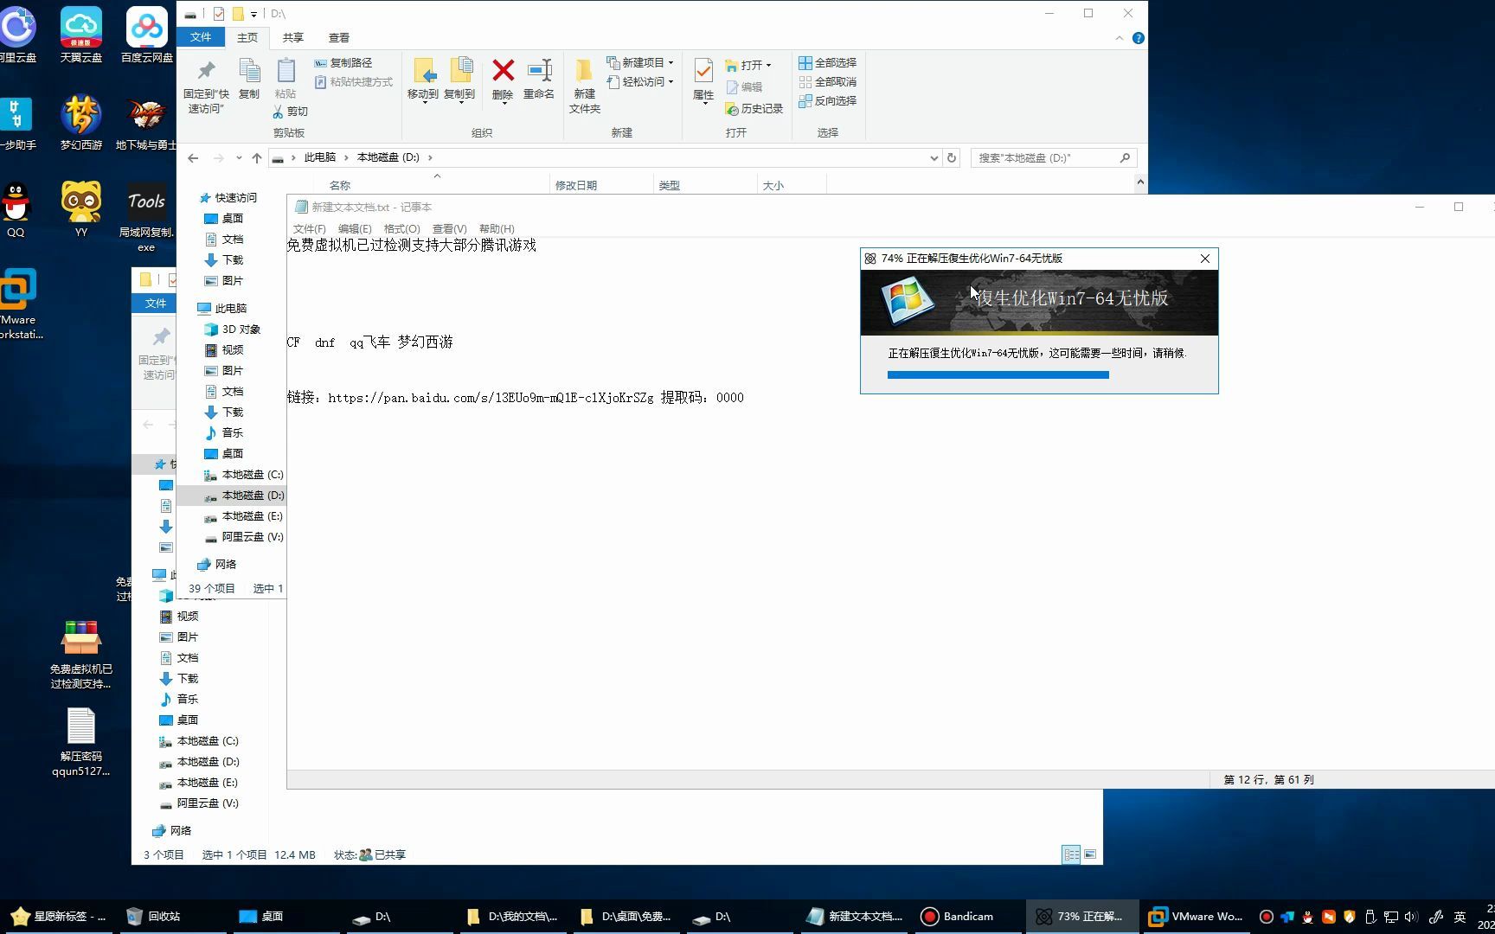Open the File (文件) ribbon tab
Viewport: 1495px width, 934px height.
(x=201, y=37)
